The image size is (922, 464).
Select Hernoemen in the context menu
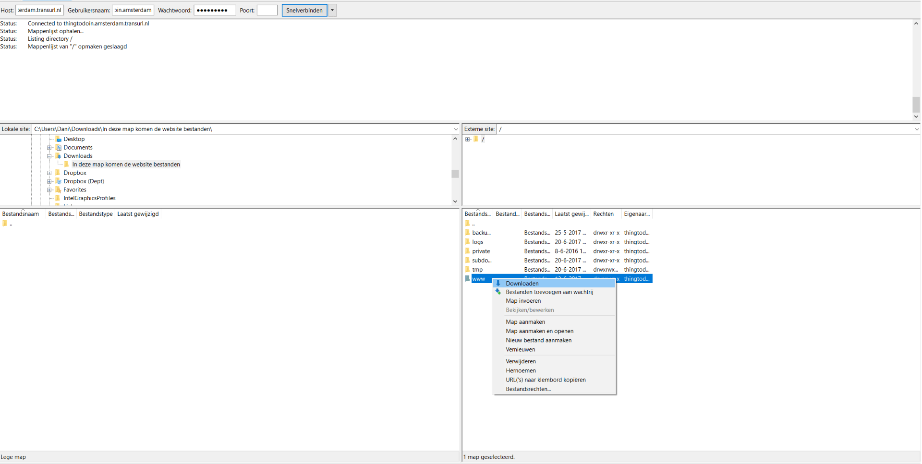[521, 370]
